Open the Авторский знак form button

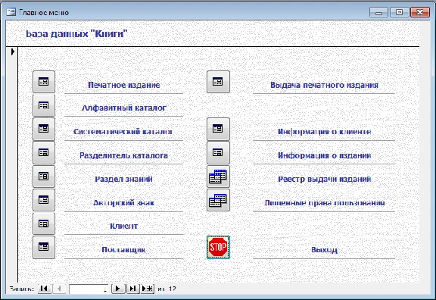point(44,200)
